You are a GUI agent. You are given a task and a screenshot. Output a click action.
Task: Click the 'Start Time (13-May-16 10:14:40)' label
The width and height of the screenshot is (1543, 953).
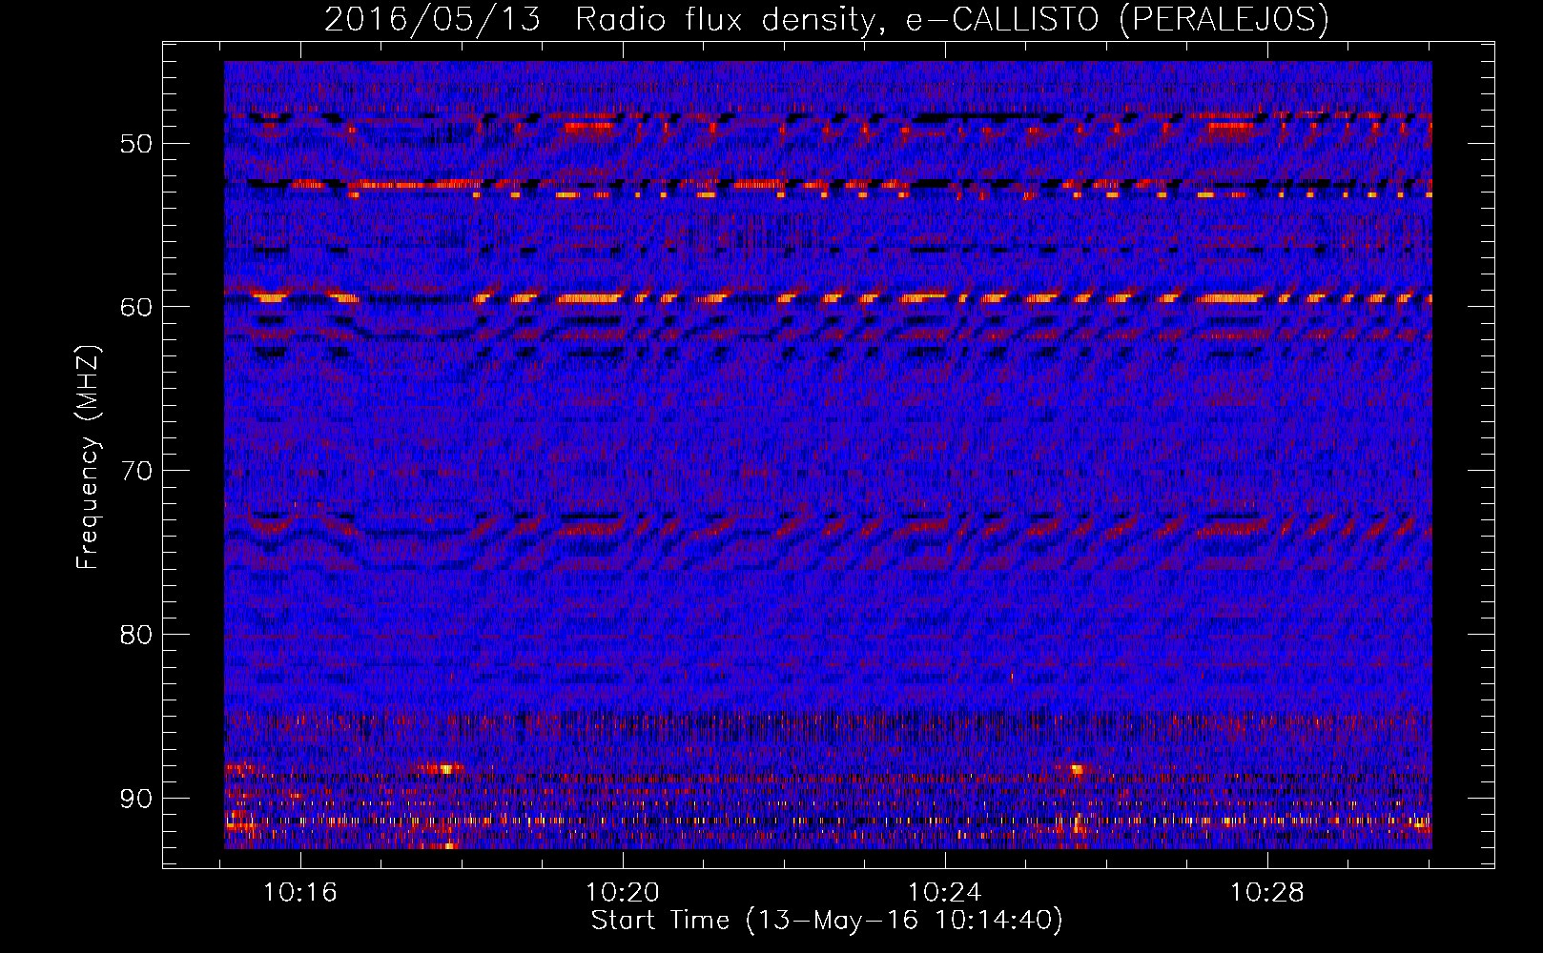coord(827,921)
